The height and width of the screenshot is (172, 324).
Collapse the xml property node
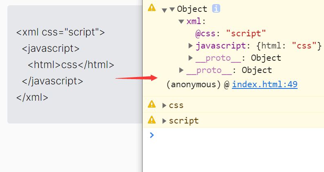[x=181, y=21]
